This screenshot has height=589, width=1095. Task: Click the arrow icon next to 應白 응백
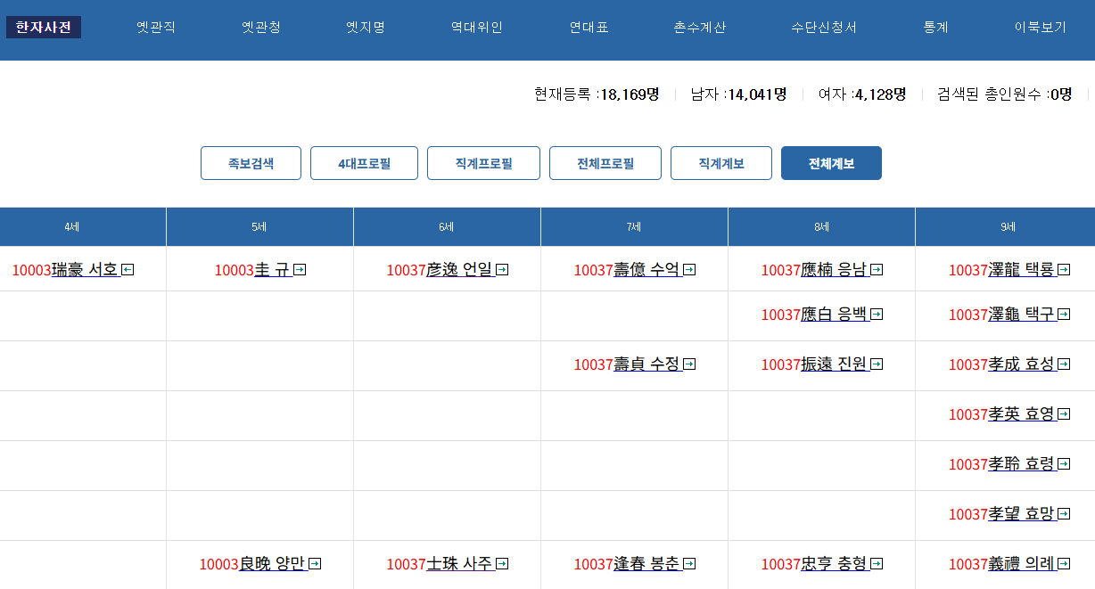click(877, 315)
